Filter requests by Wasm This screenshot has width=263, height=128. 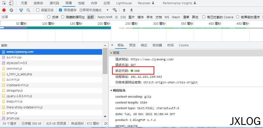(176, 17)
